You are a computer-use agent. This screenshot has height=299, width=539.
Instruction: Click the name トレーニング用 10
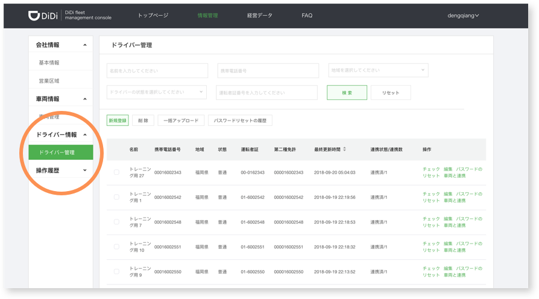click(x=140, y=247)
